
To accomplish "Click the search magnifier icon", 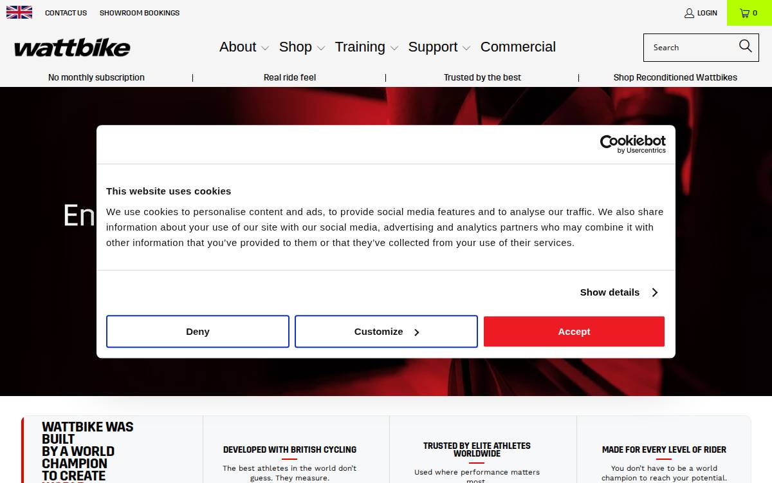I will point(746,46).
